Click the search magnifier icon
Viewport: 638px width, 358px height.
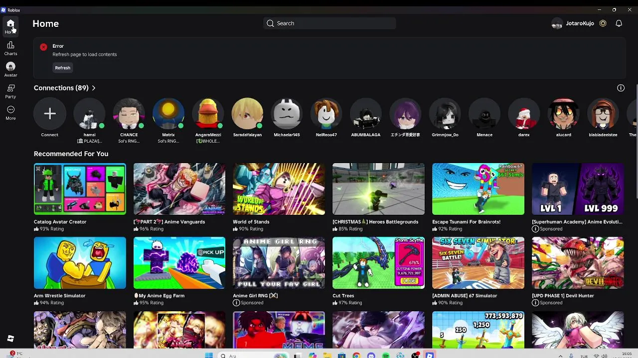pos(270,23)
